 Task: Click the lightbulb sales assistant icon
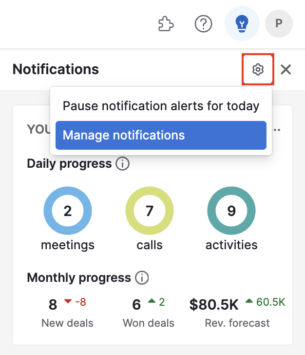point(242,23)
